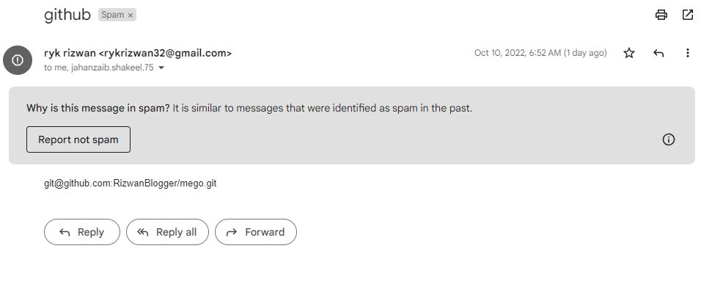This screenshot has width=712, height=287.
Task: Click the Reply all button
Action: coord(167,232)
